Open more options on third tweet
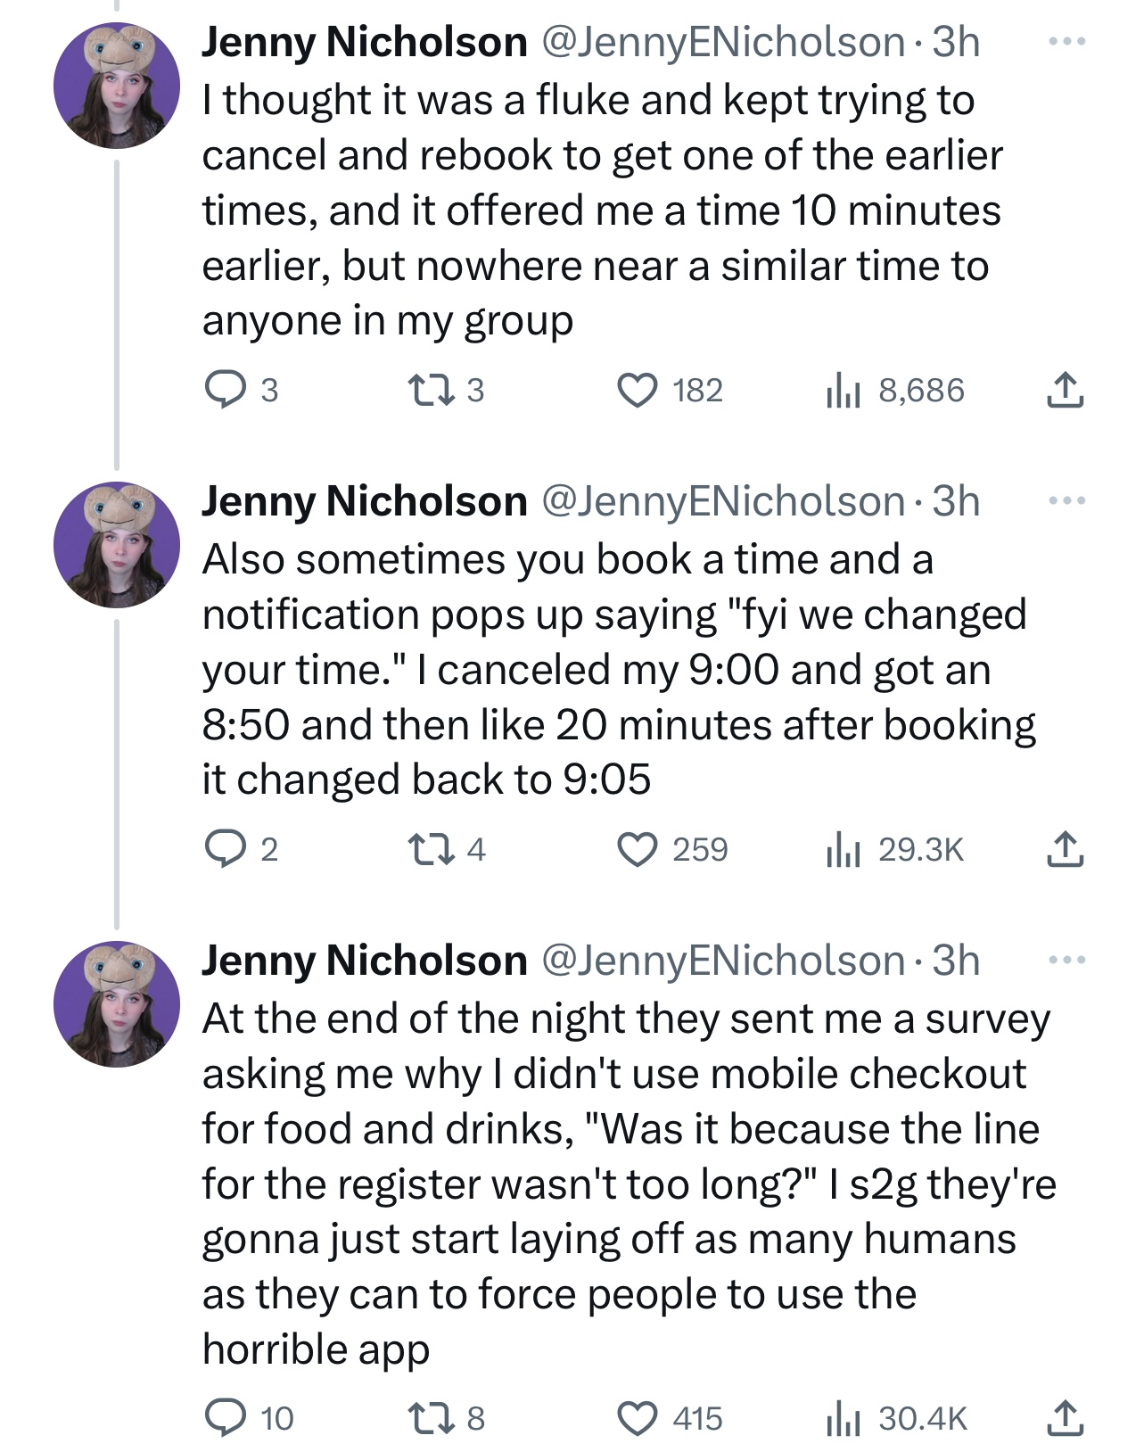 1066,961
